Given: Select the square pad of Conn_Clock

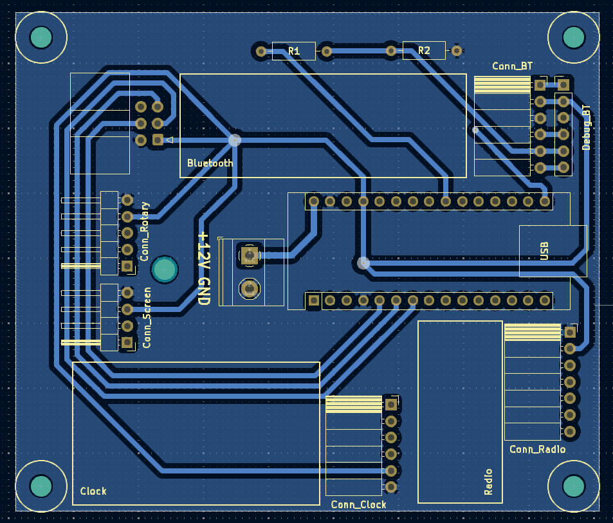Looking at the screenshot, I should pyautogui.click(x=391, y=405).
